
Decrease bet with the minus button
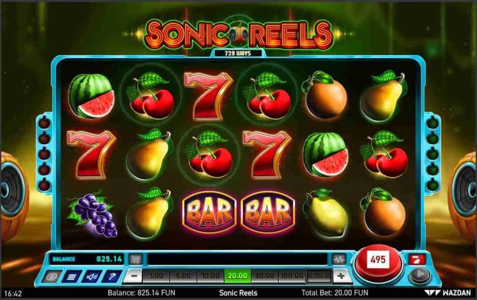[x=133, y=276]
